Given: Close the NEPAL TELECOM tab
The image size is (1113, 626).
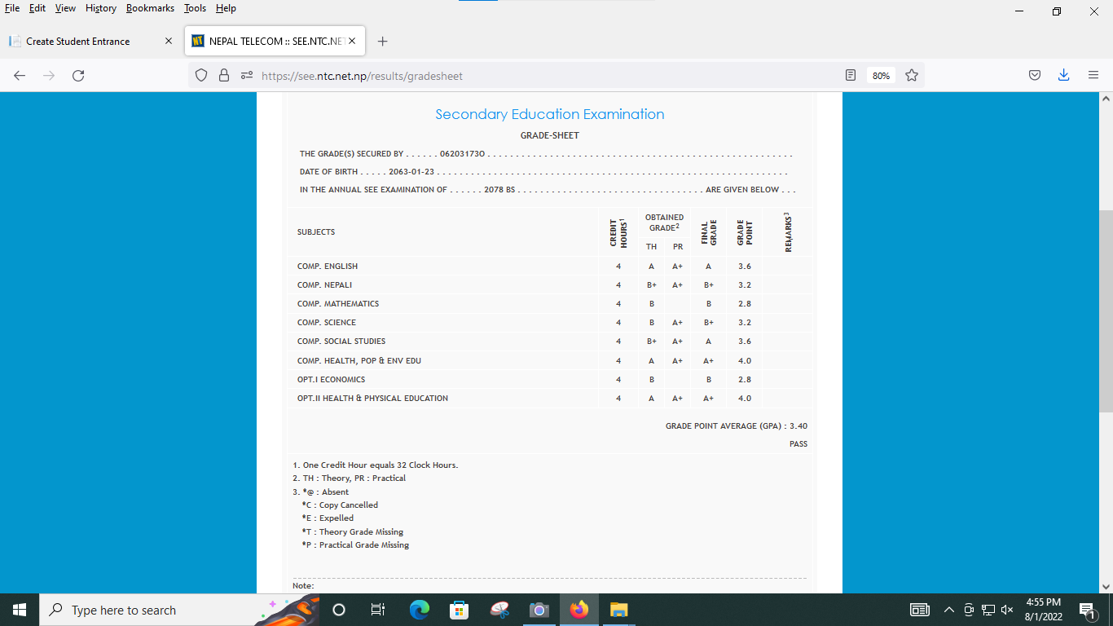Looking at the screenshot, I should point(352,42).
